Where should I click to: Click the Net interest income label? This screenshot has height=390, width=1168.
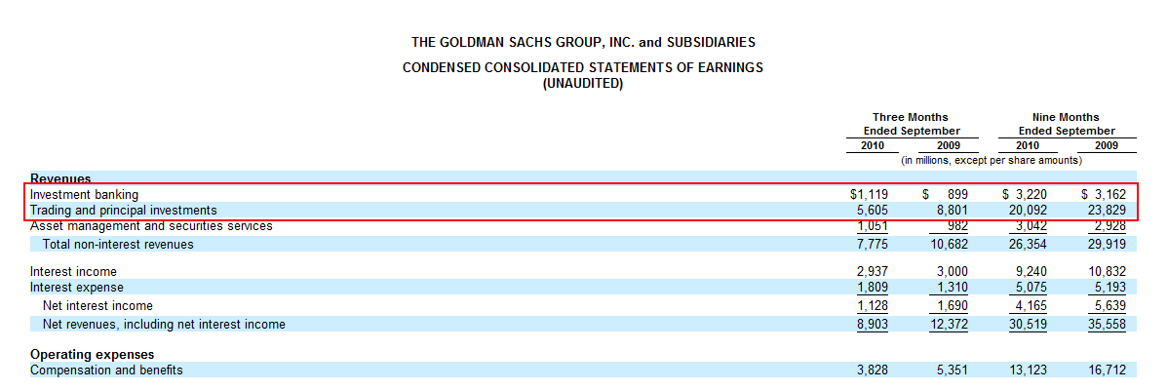[x=97, y=305]
